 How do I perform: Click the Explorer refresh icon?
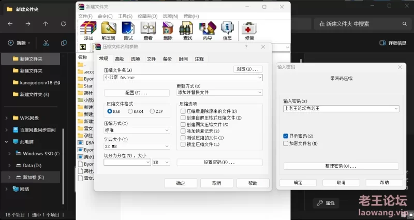(63, 24)
